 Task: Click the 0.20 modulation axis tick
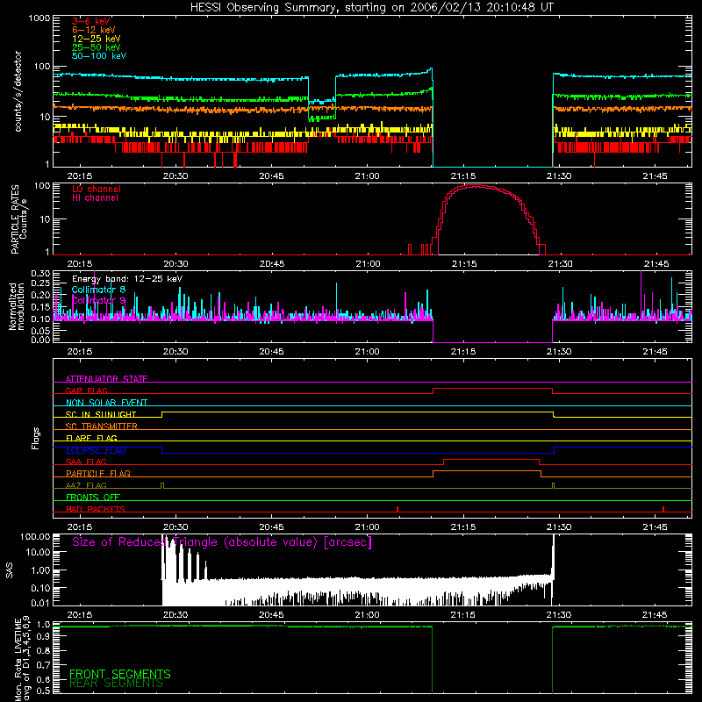point(40,295)
